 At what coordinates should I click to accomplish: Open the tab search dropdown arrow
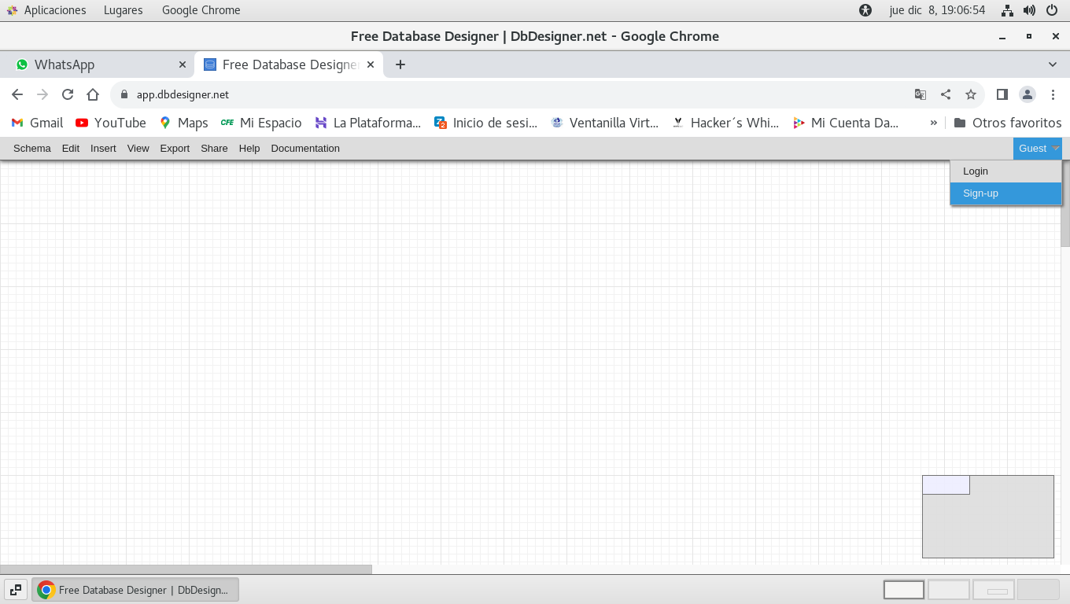(1053, 64)
